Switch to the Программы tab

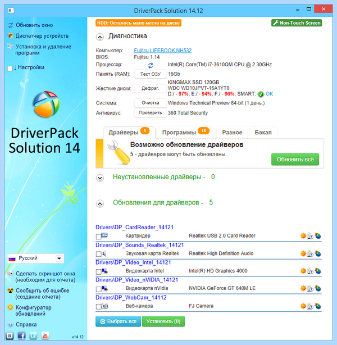pos(186,133)
